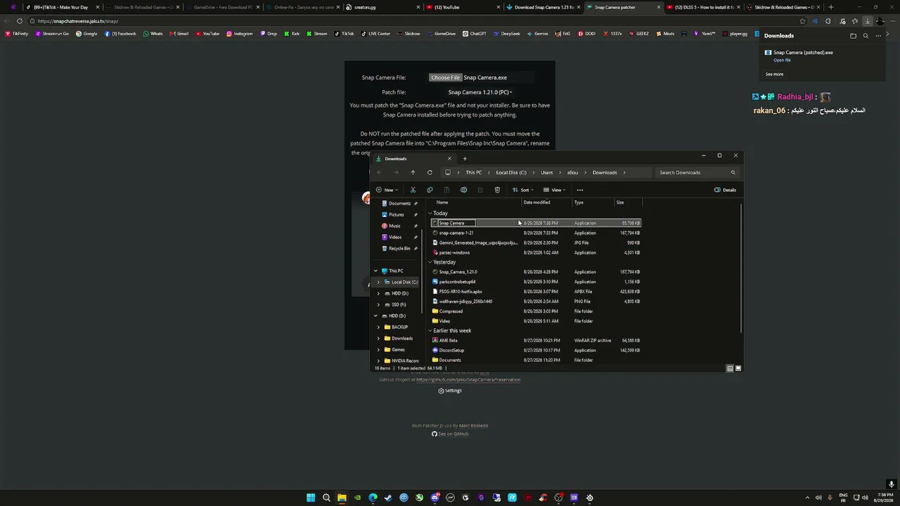Expand Local Disk (C:) in navigation tree
The width and height of the screenshot is (900, 506).
[x=378, y=282]
